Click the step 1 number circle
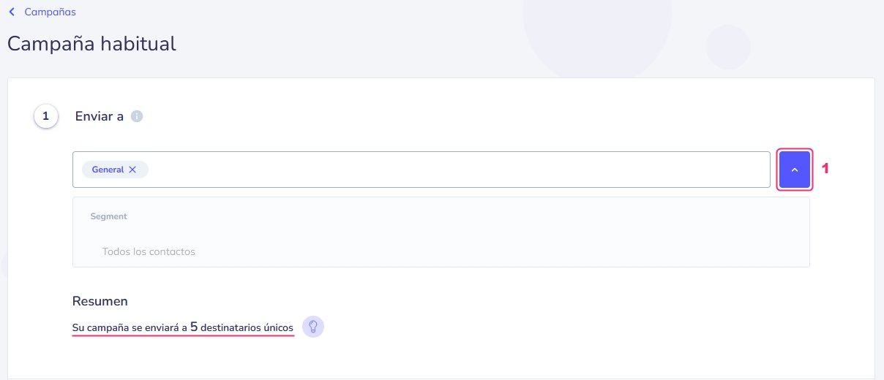The height and width of the screenshot is (380, 884). (x=46, y=116)
